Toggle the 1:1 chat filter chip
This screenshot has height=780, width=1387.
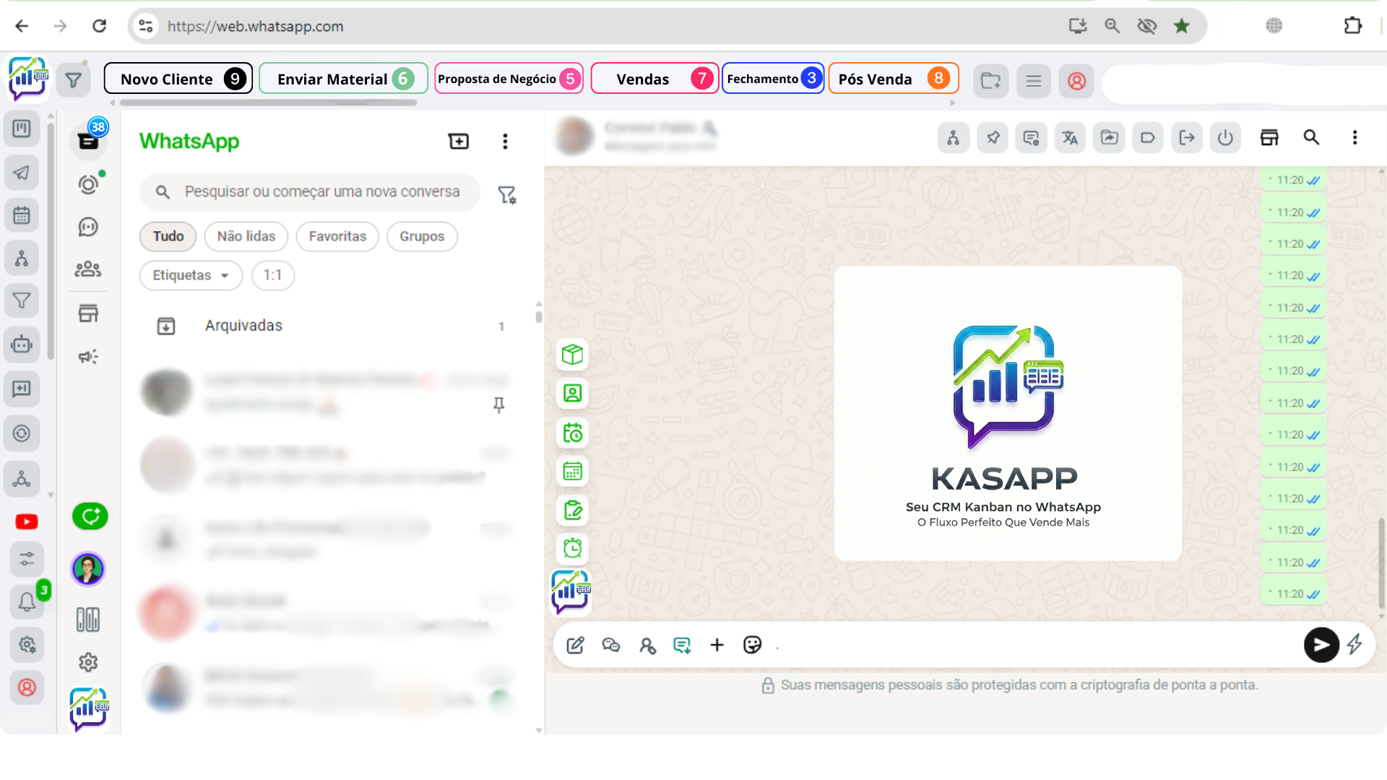coord(272,275)
